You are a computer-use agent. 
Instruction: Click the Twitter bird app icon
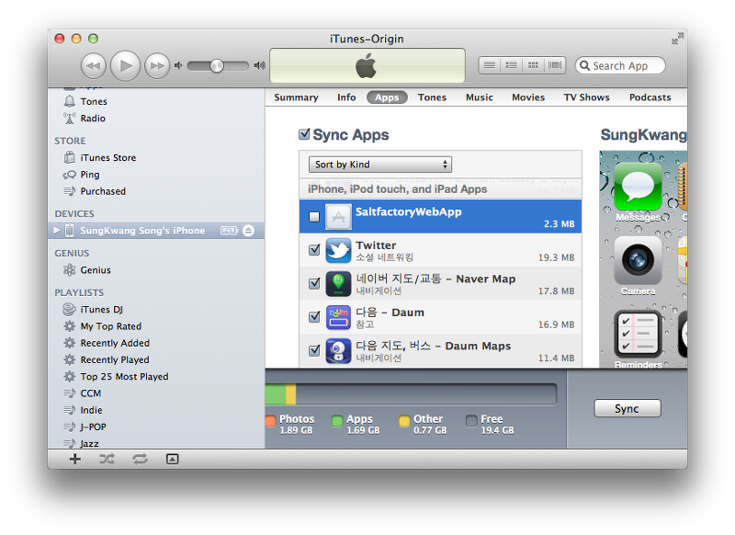coord(338,250)
